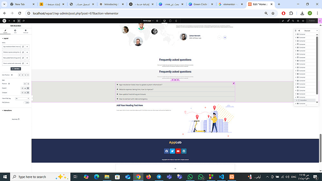Add a new section with the plus at the bottom
The width and height of the screenshot is (322, 181).
[x=175, y=169]
